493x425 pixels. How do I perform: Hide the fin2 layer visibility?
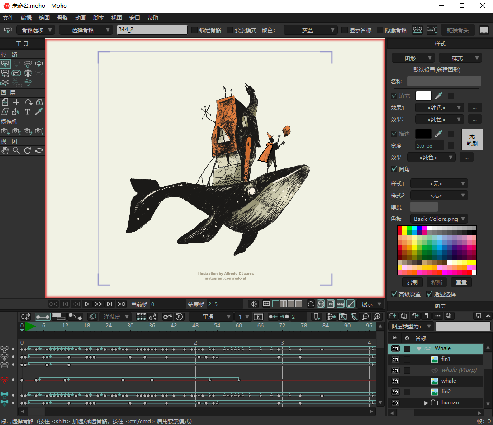[395, 392]
